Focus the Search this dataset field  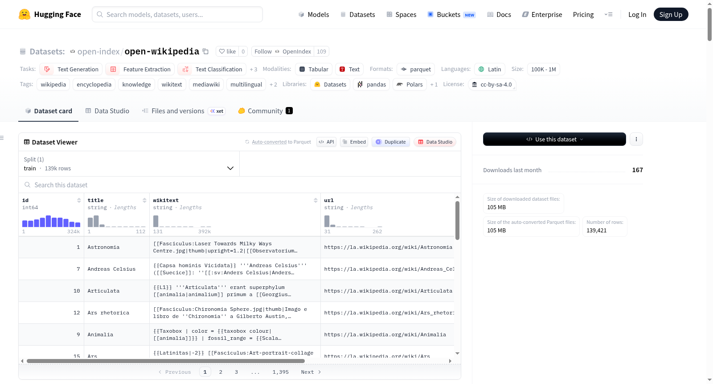[x=240, y=185]
